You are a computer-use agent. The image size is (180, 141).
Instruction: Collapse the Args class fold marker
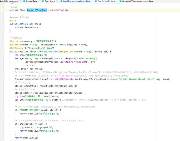click(x=4, y=24)
